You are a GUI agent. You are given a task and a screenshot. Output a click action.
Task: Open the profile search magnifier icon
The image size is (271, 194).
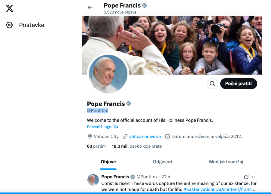click(x=212, y=84)
